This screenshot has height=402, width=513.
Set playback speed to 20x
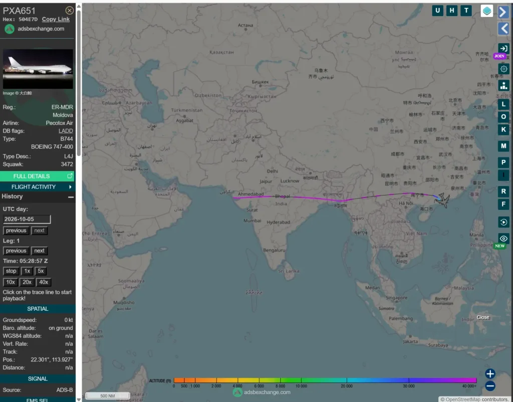[27, 282]
